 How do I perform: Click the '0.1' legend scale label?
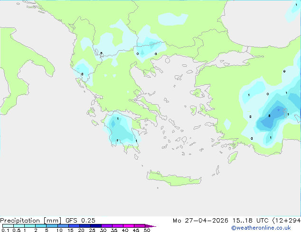pos(5,230)
